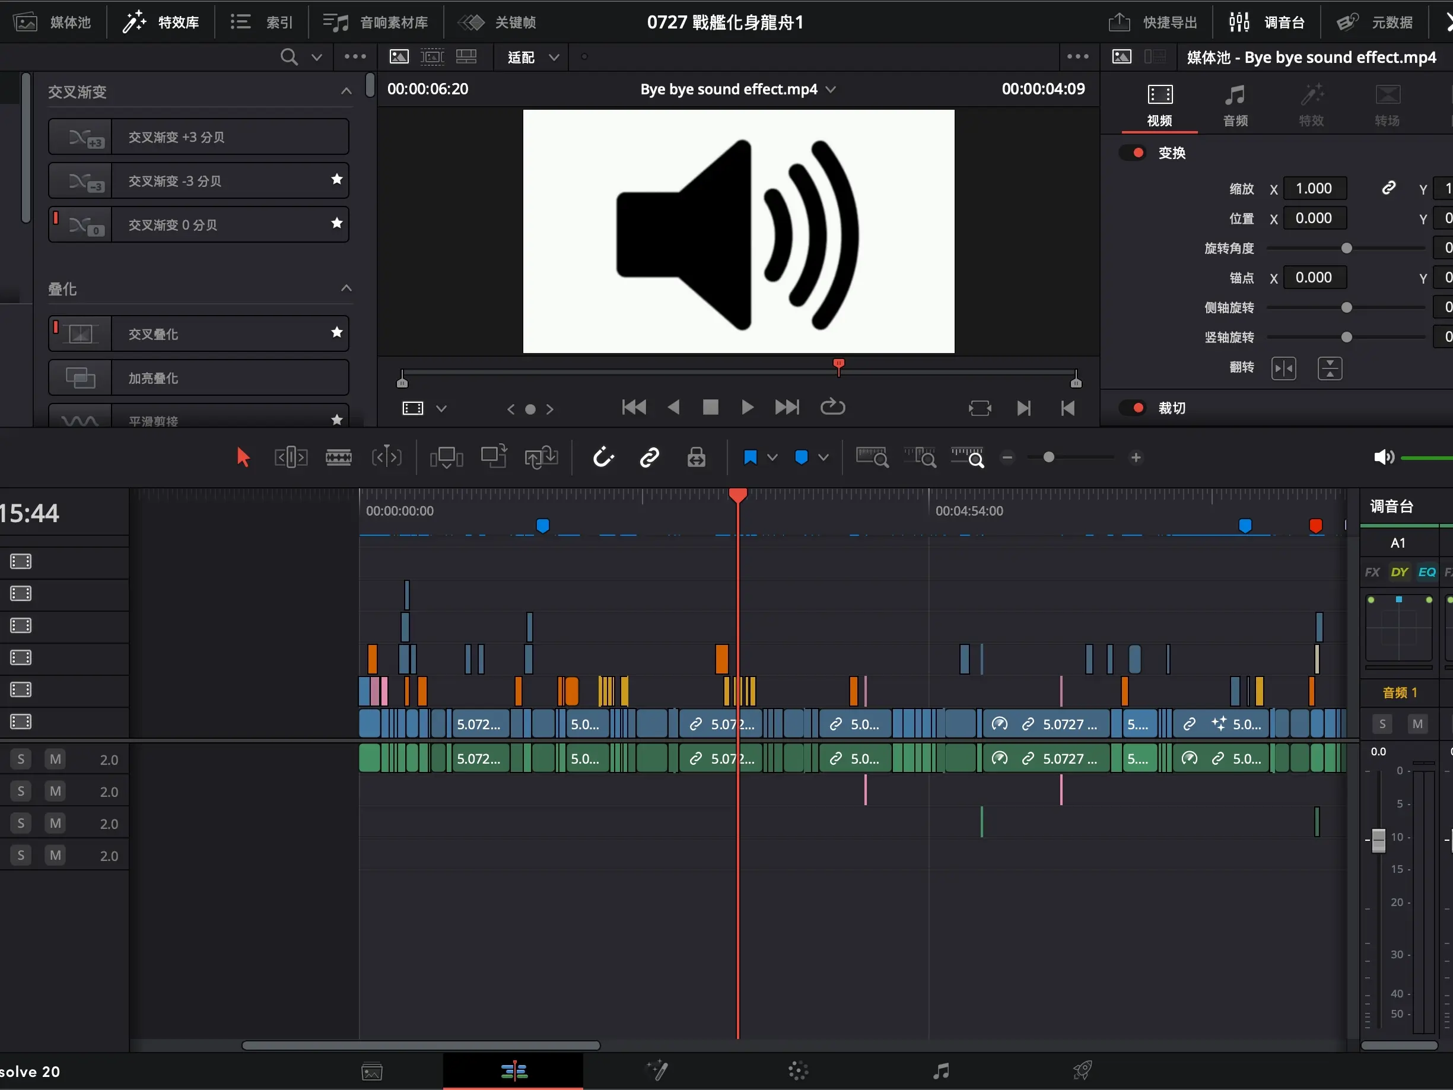Disable the 裁切 cropping toggle
Screen dimensions: 1453x1090
(x=1134, y=408)
